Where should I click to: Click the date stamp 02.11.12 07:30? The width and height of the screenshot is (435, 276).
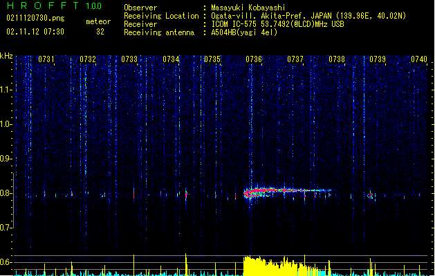point(35,32)
